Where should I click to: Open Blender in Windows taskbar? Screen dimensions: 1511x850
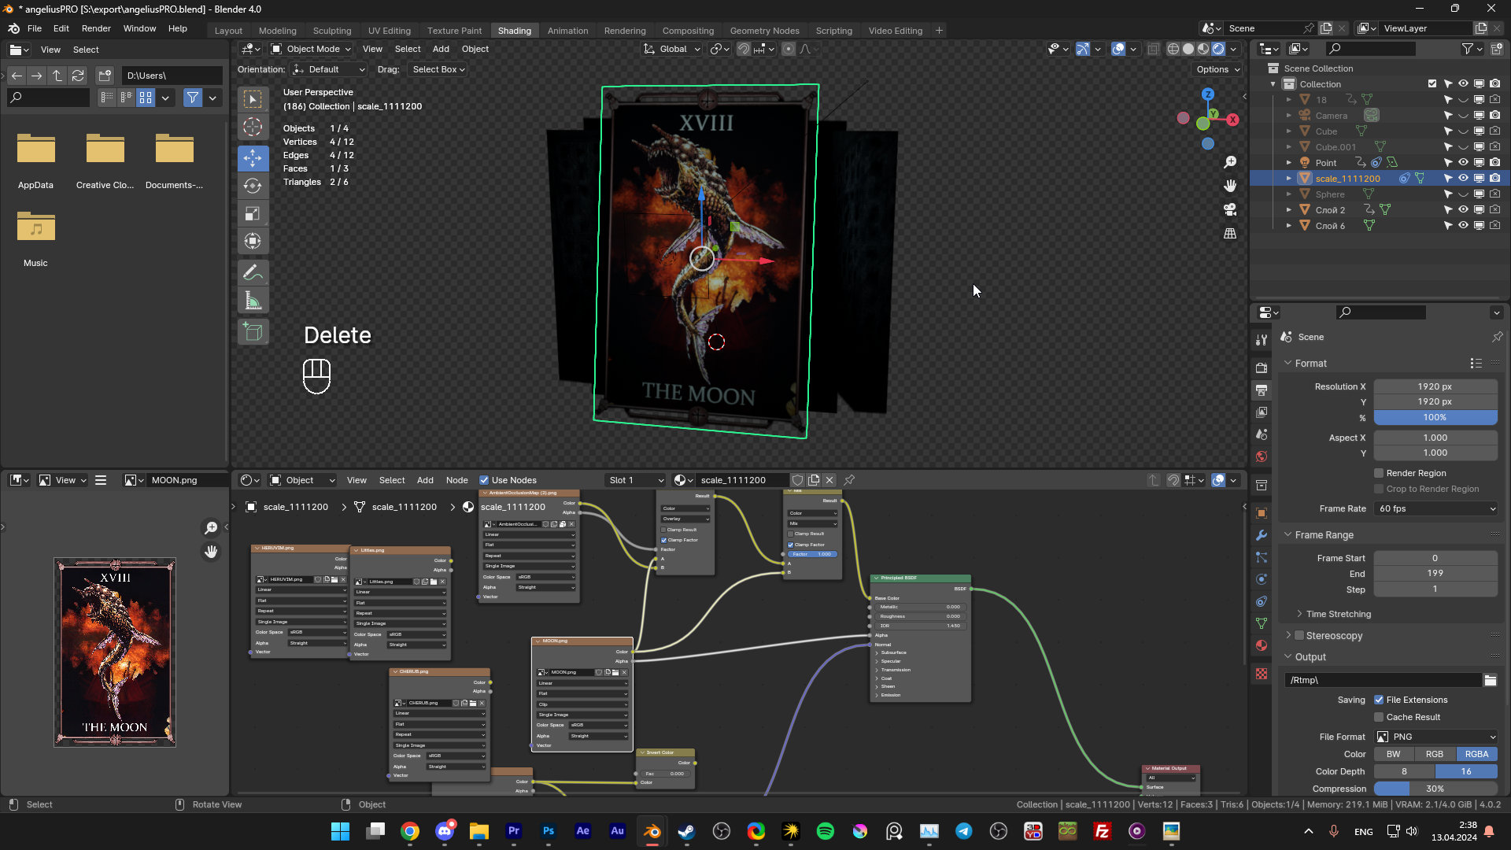point(652,831)
